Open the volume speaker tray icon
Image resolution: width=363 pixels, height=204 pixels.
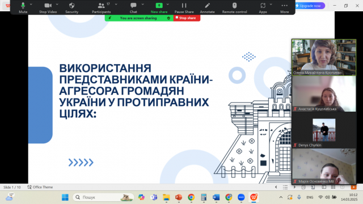tap(327, 197)
